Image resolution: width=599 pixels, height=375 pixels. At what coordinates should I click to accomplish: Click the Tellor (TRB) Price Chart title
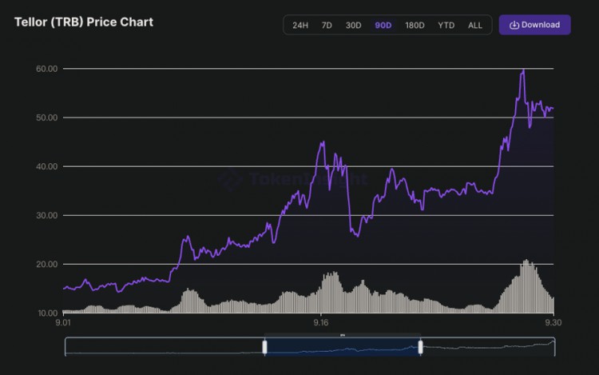coord(84,22)
